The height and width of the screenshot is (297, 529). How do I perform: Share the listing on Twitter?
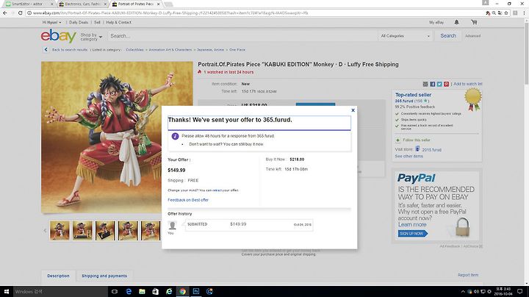click(439, 84)
